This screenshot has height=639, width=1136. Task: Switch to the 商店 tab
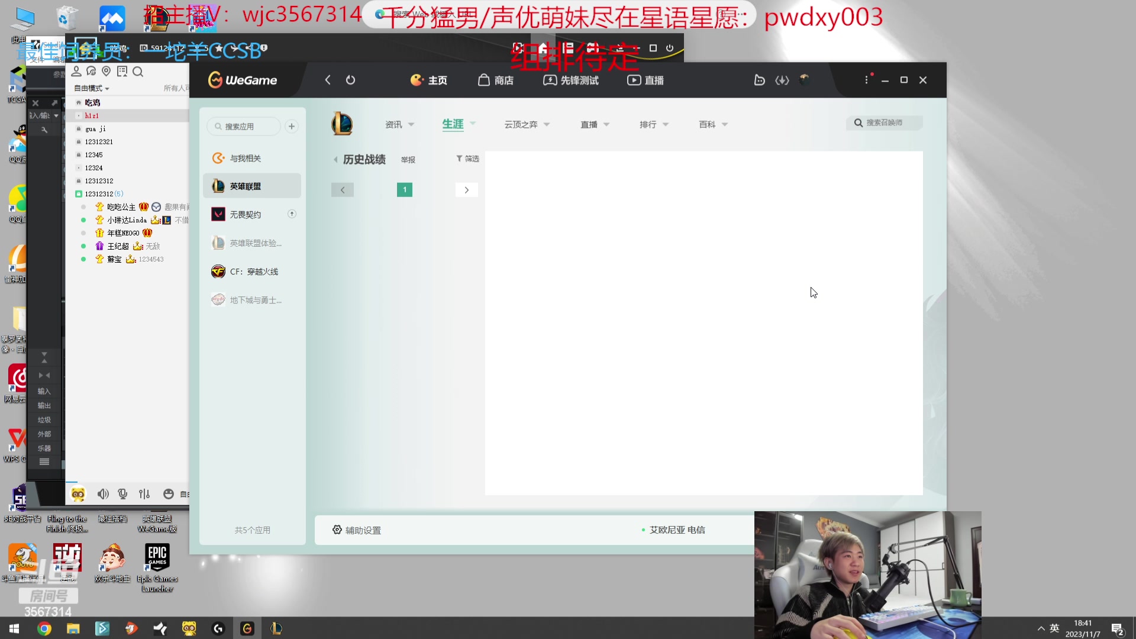coord(496,80)
